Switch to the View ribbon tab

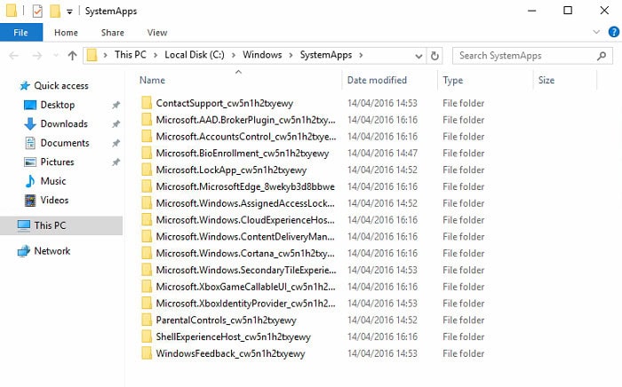[157, 33]
